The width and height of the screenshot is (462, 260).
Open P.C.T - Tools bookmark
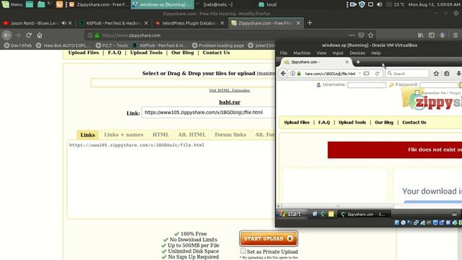112,45
